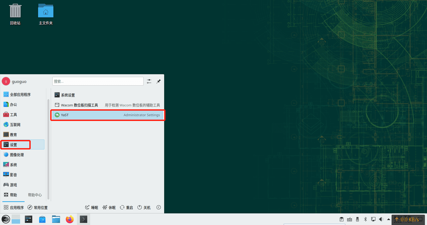Switch to the 应用程序 tab

pyautogui.click(x=14, y=208)
